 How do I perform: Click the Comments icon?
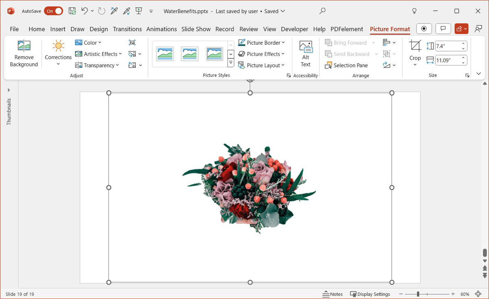(x=443, y=28)
